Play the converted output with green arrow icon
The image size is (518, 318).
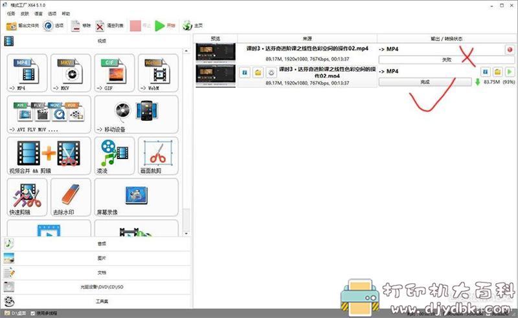coord(510,72)
